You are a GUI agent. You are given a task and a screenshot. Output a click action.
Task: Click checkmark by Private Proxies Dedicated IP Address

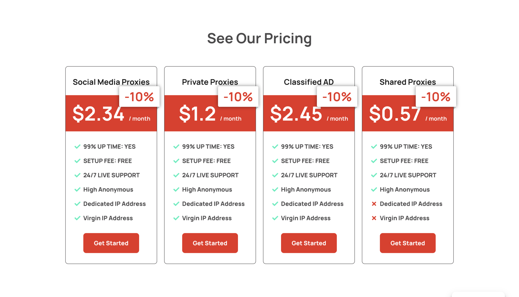click(x=176, y=204)
